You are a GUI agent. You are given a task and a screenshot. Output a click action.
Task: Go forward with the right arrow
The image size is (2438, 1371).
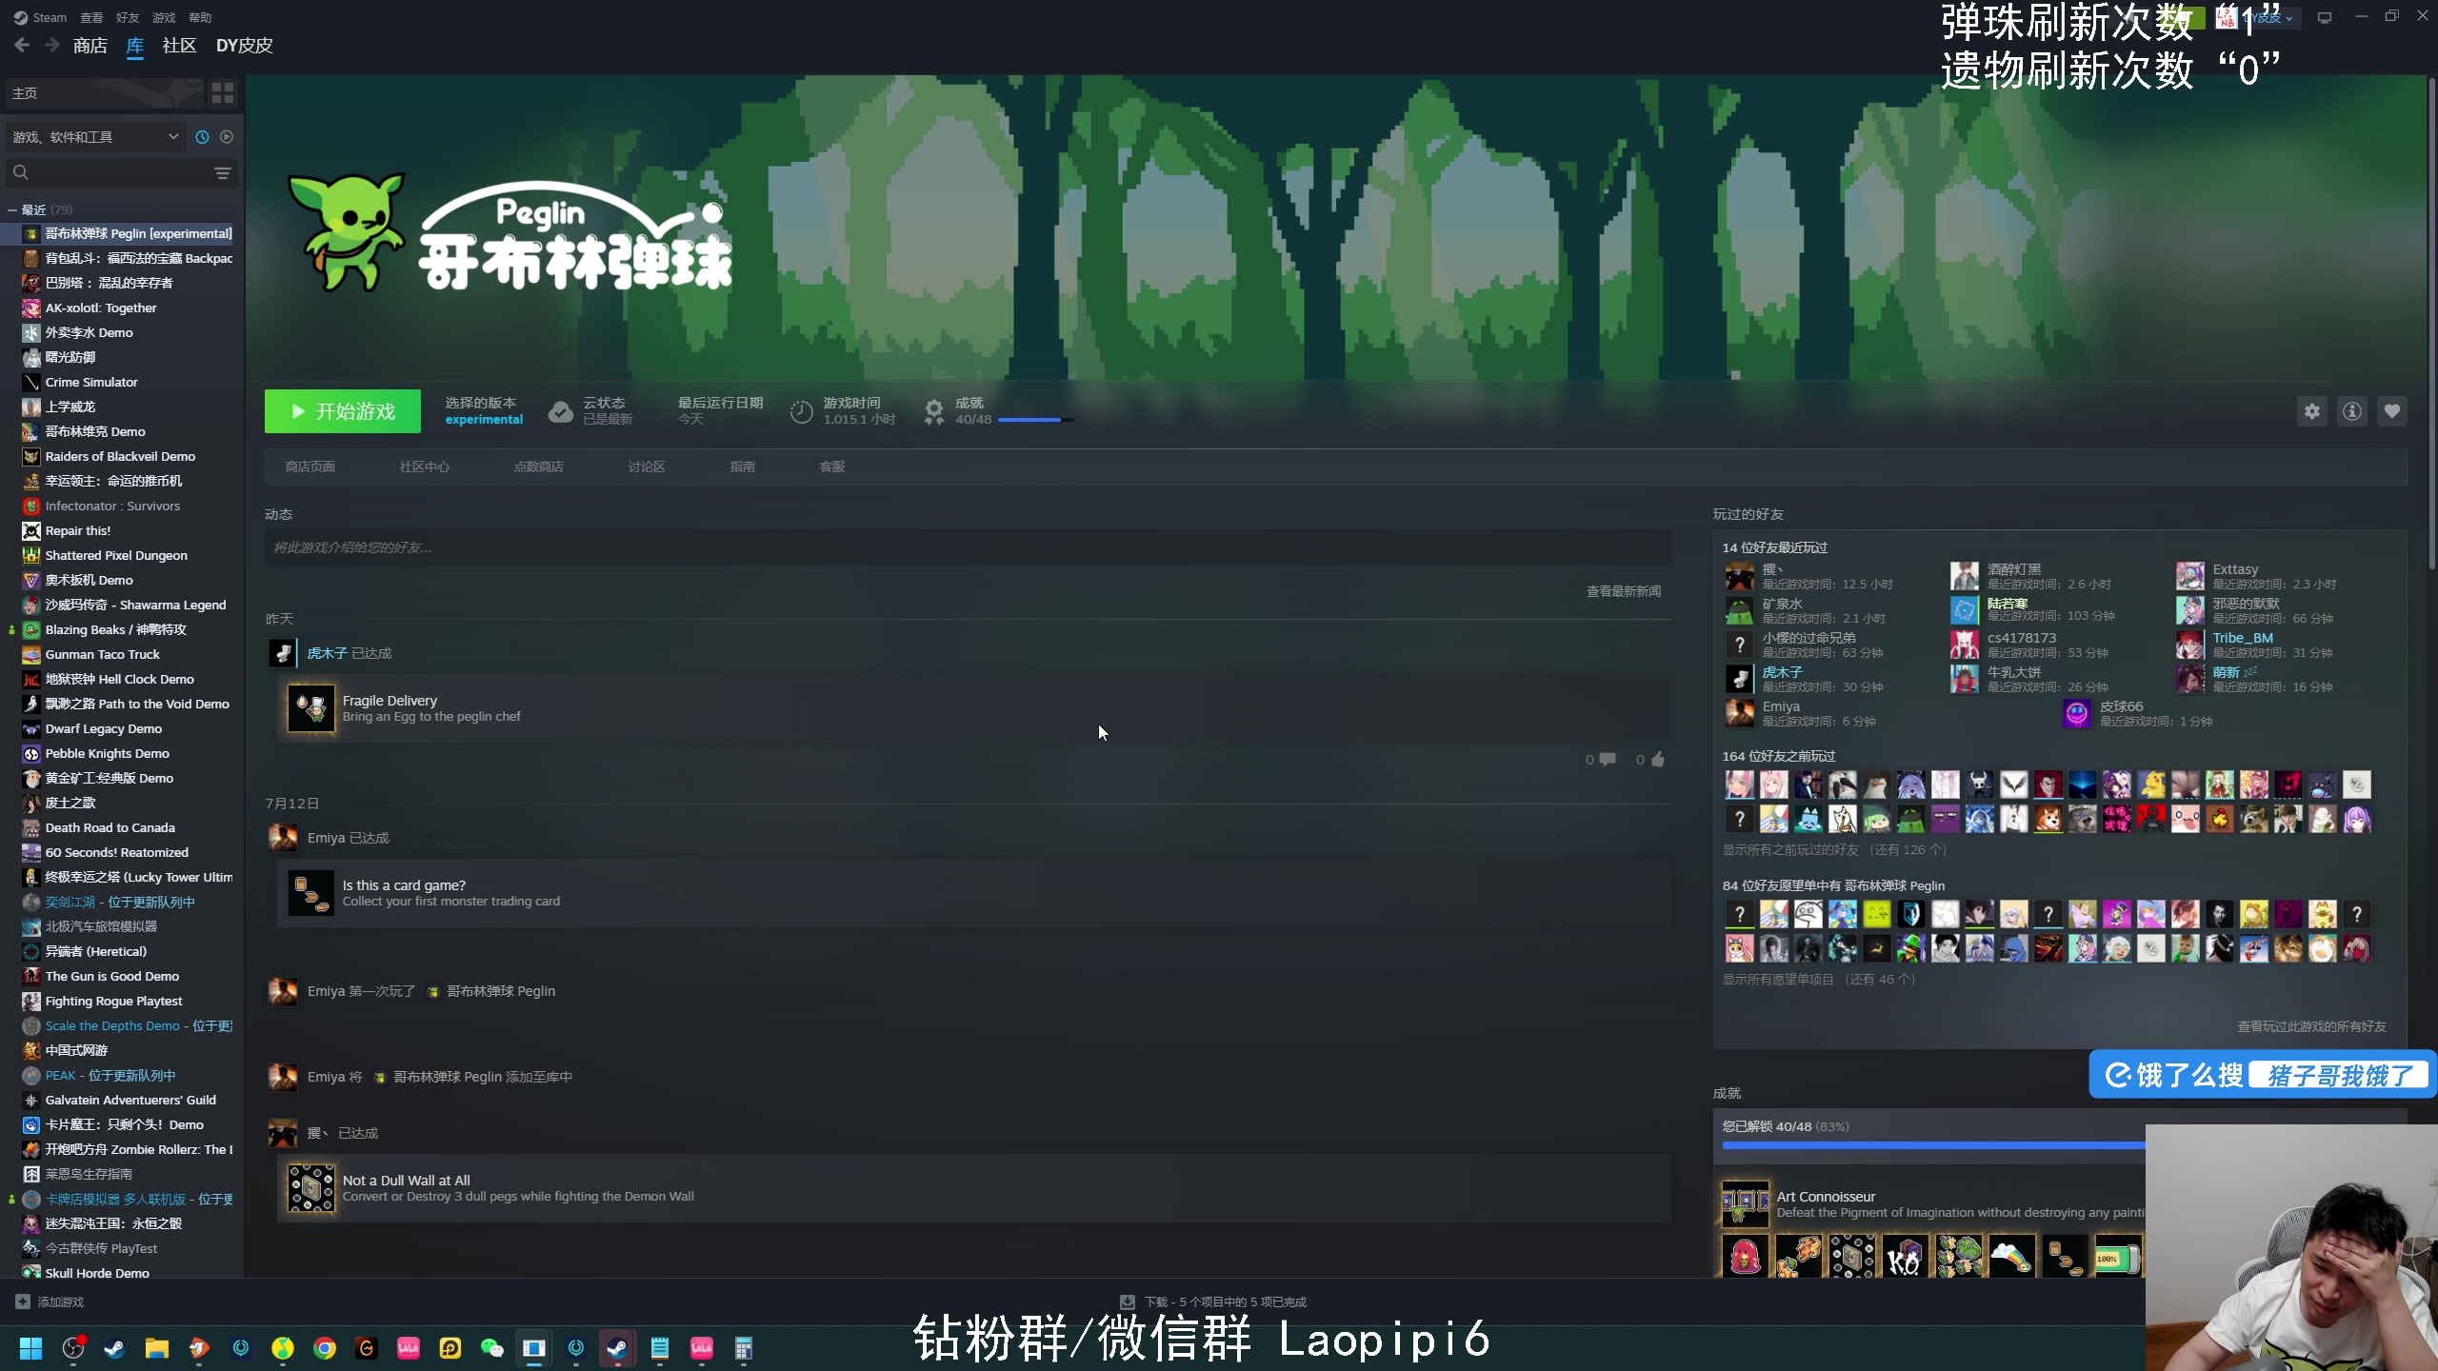52,45
